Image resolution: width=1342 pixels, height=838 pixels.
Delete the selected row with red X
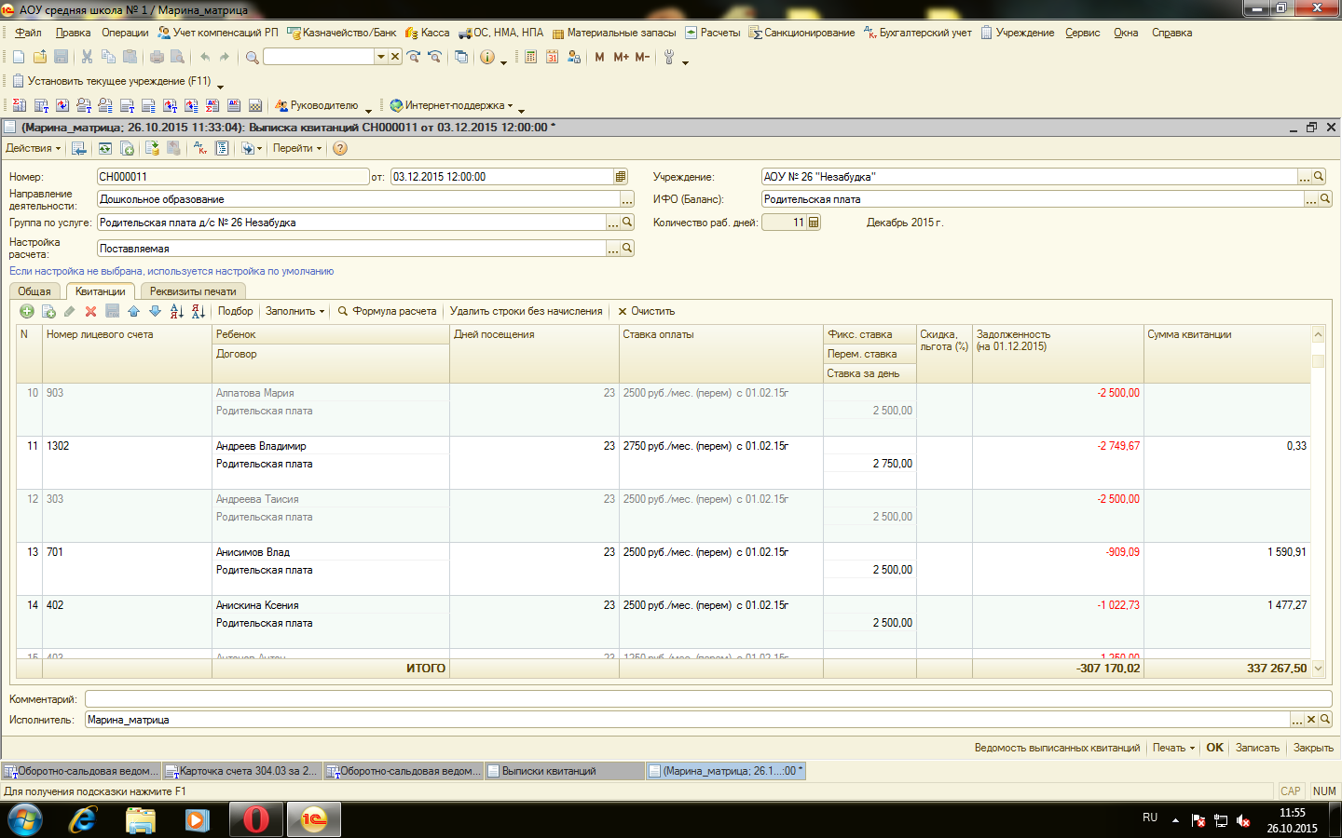click(x=90, y=312)
